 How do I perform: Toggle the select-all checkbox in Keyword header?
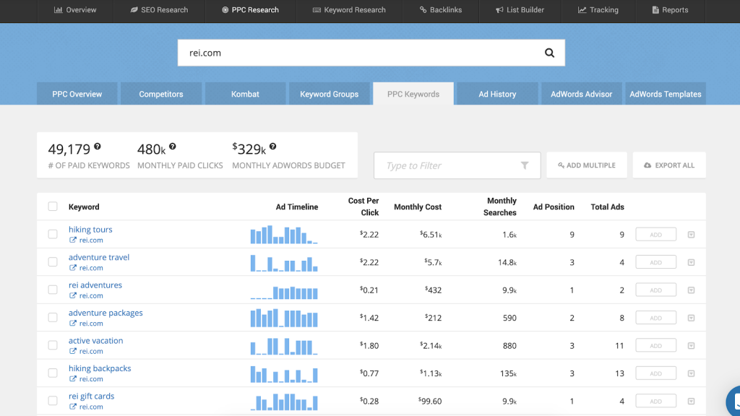pos(52,206)
